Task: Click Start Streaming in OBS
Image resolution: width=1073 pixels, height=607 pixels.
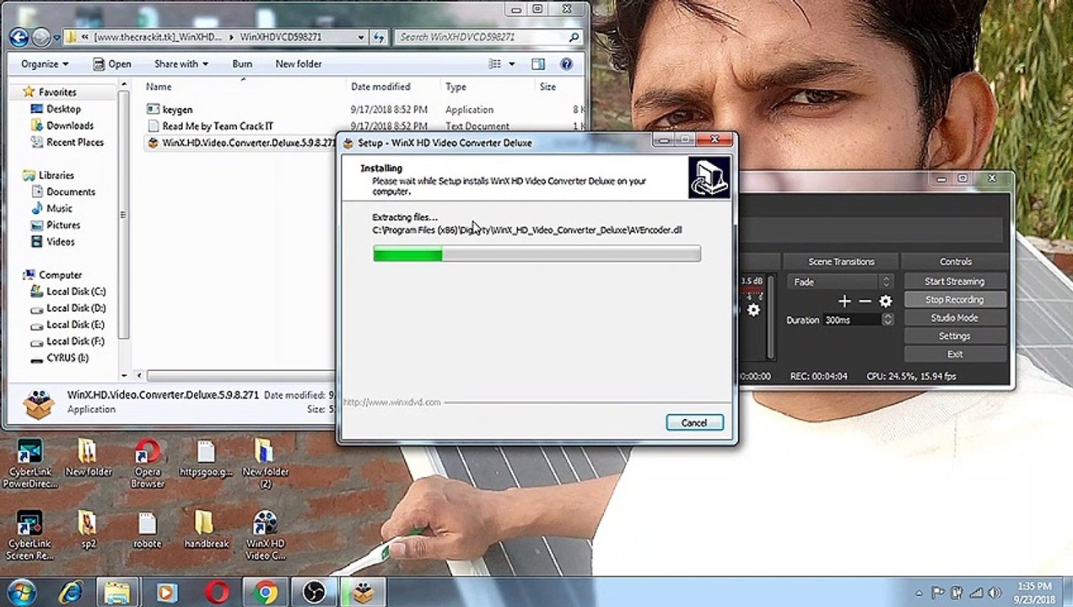Action: [x=954, y=282]
